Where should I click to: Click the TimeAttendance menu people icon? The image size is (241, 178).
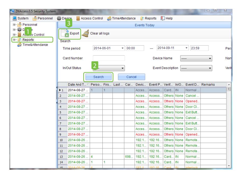coord(109,18)
